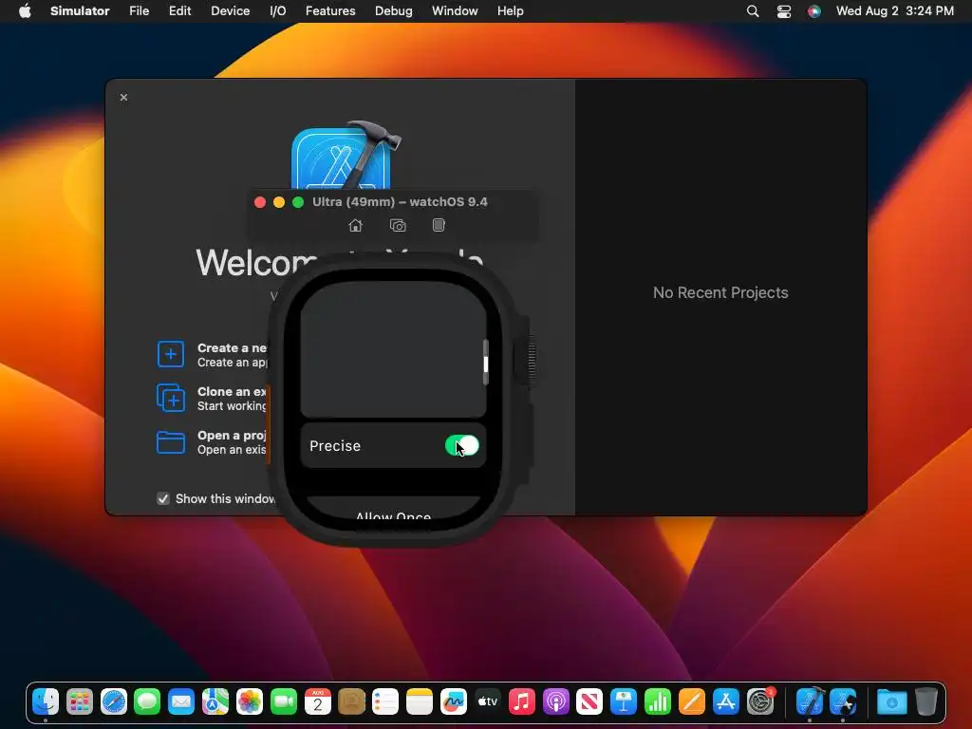Uncheck Show this window checkbox in Xcode

[x=163, y=499]
